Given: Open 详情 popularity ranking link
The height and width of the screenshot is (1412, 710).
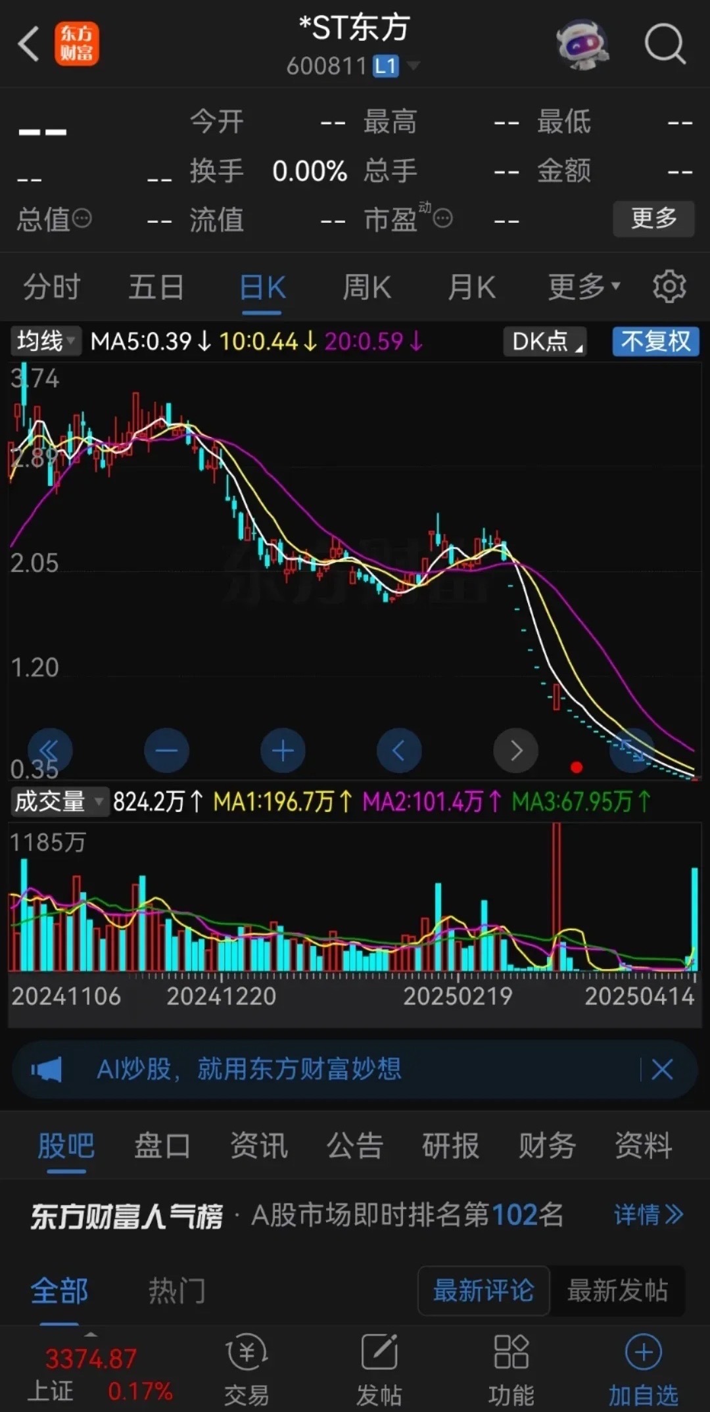Looking at the screenshot, I should pos(649,1215).
